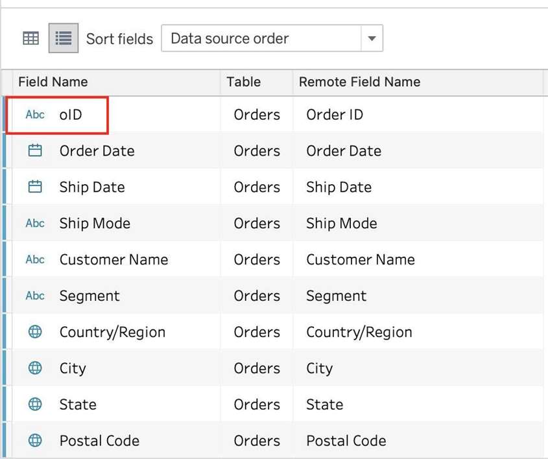Click the Abc data type icon for oID
The width and height of the screenshot is (548, 459).
coord(35,115)
